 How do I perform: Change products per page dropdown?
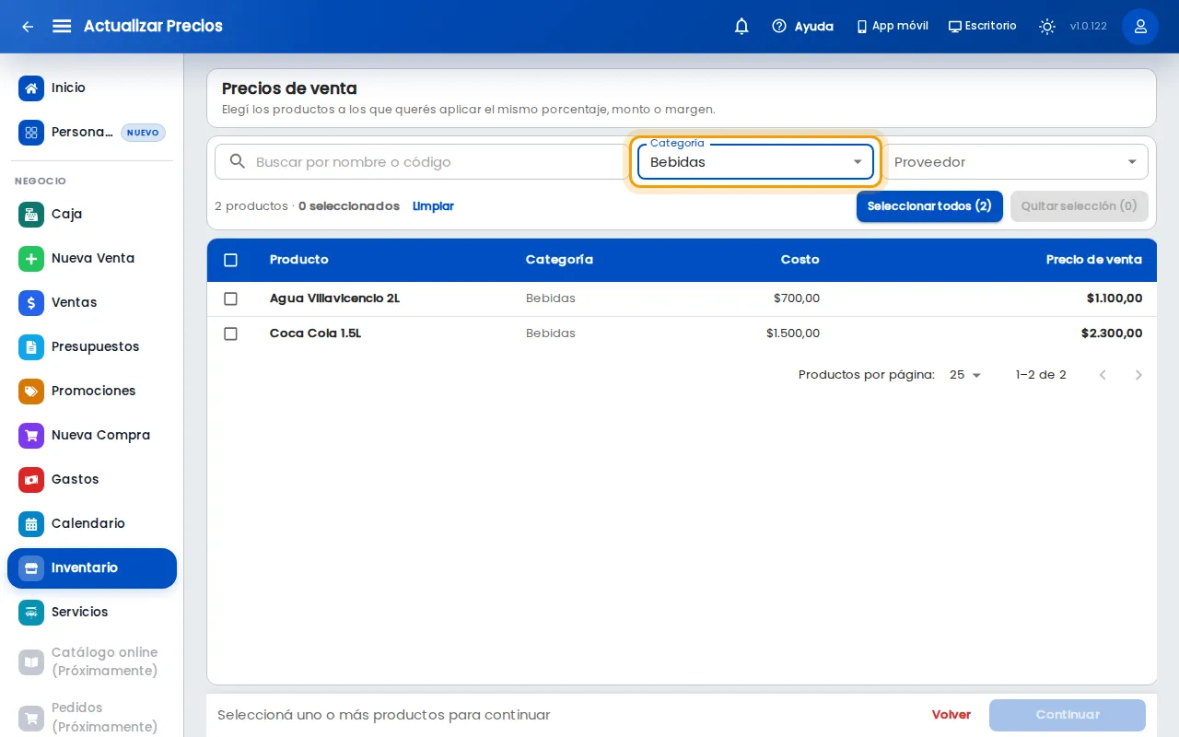pos(965,375)
